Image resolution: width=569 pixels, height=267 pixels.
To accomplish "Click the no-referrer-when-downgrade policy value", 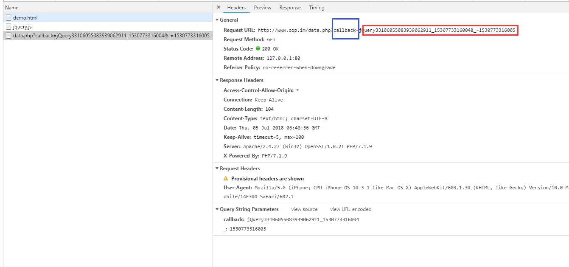I will (299, 67).
